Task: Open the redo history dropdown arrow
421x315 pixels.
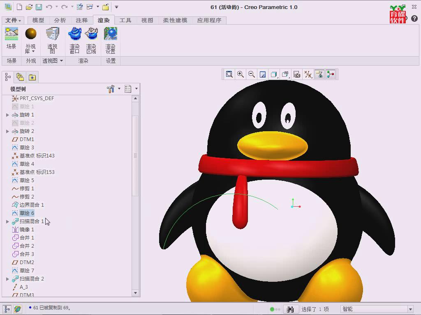Action: [72, 7]
